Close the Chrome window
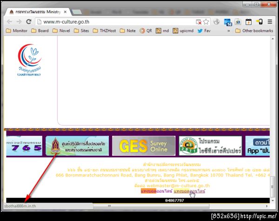Image resolution: width=279 pixels, height=221 pixels. coord(269,4)
